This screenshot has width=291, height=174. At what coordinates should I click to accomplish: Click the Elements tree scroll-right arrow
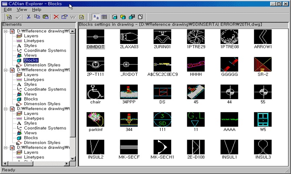coord(67,164)
